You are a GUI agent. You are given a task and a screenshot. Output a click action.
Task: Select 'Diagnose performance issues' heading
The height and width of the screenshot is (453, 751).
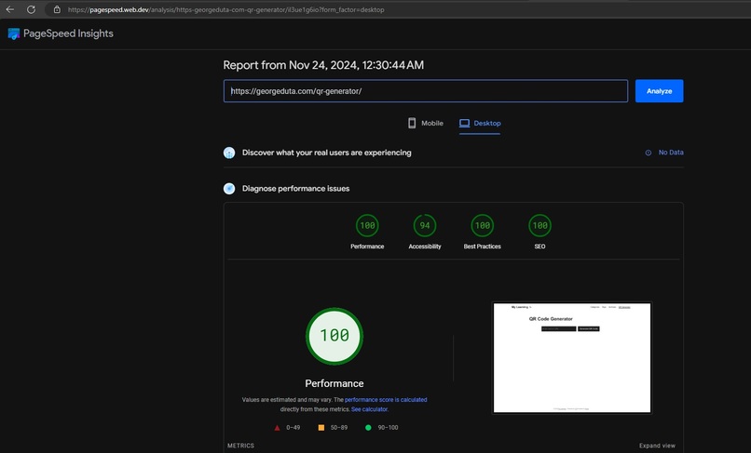(296, 189)
